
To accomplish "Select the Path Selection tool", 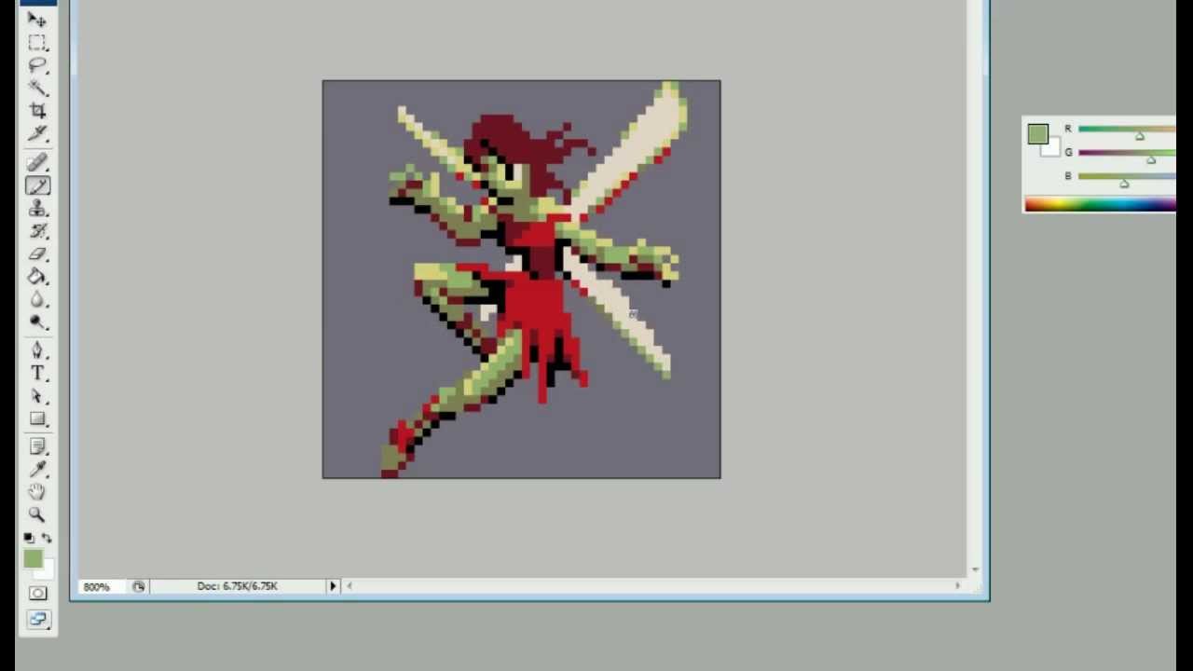I will point(37,396).
